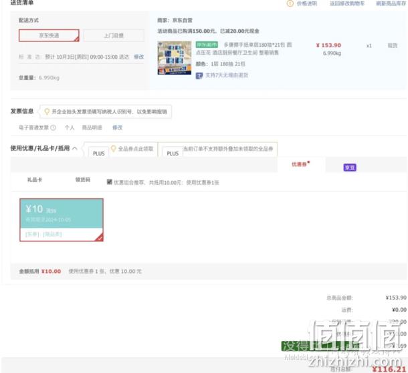Click 商家：京东自营 label
The height and width of the screenshot is (373, 408).
[175, 20]
